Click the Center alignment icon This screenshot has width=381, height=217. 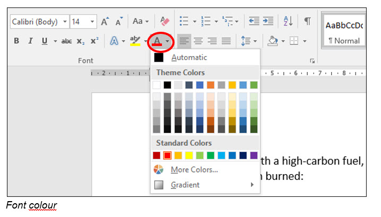(198, 41)
